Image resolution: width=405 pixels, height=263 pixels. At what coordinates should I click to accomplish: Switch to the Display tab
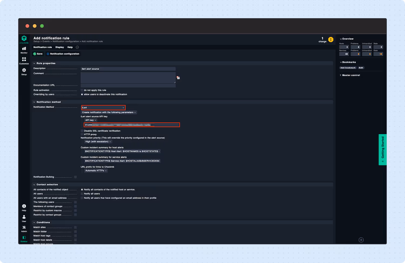click(60, 47)
